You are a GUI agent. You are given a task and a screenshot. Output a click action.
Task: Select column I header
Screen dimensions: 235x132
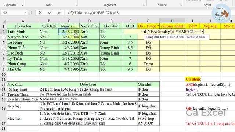pos(192,21)
